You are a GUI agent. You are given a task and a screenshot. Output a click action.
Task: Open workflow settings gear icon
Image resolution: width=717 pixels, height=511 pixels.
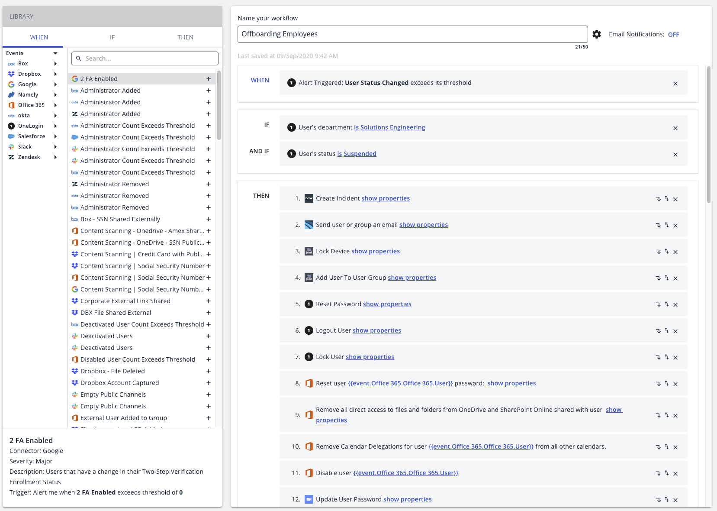(x=597, y=34)
